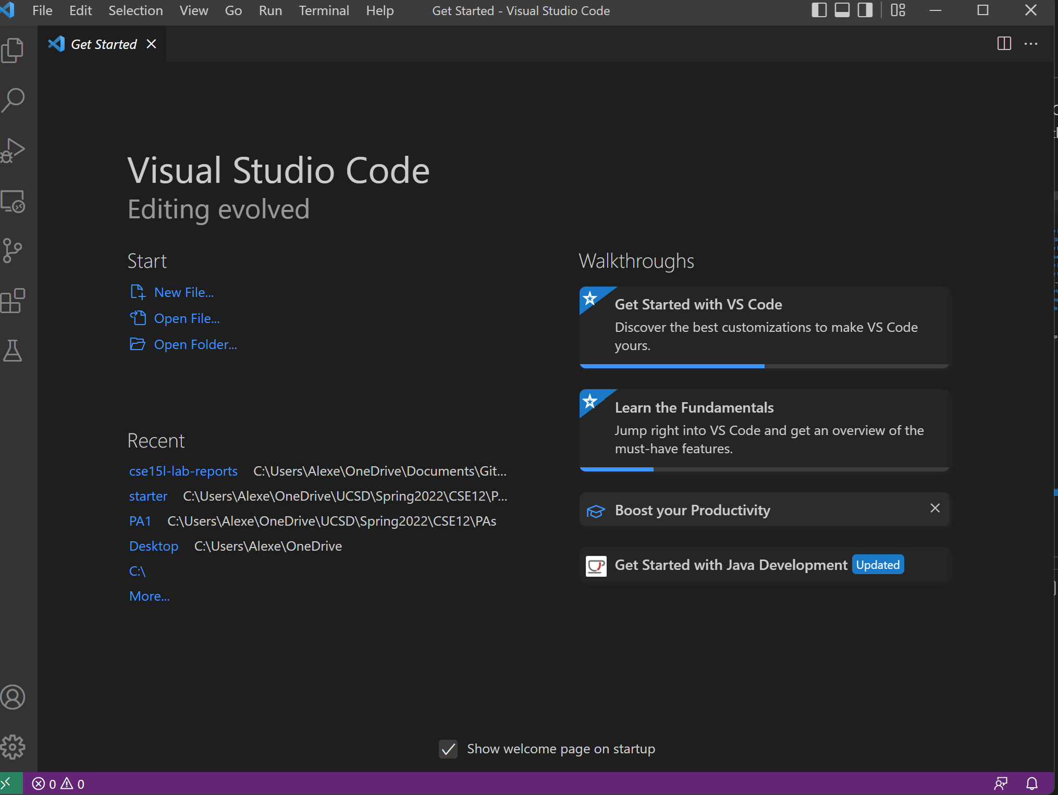
Task: Open the Go menu
Action: (233, 11)
